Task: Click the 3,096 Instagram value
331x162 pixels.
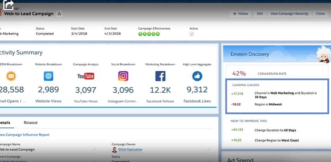Action: click(x=123, y=90)
